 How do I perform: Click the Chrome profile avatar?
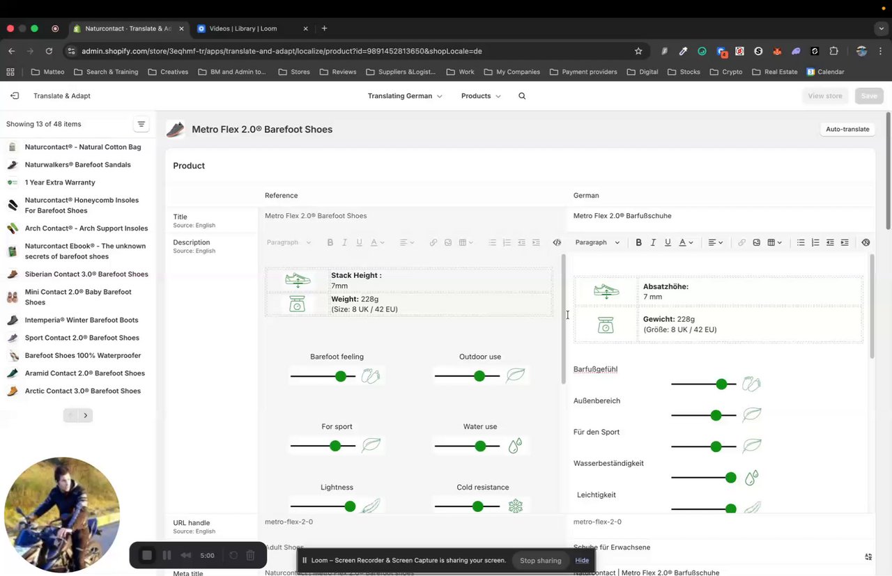click(861, 51)
